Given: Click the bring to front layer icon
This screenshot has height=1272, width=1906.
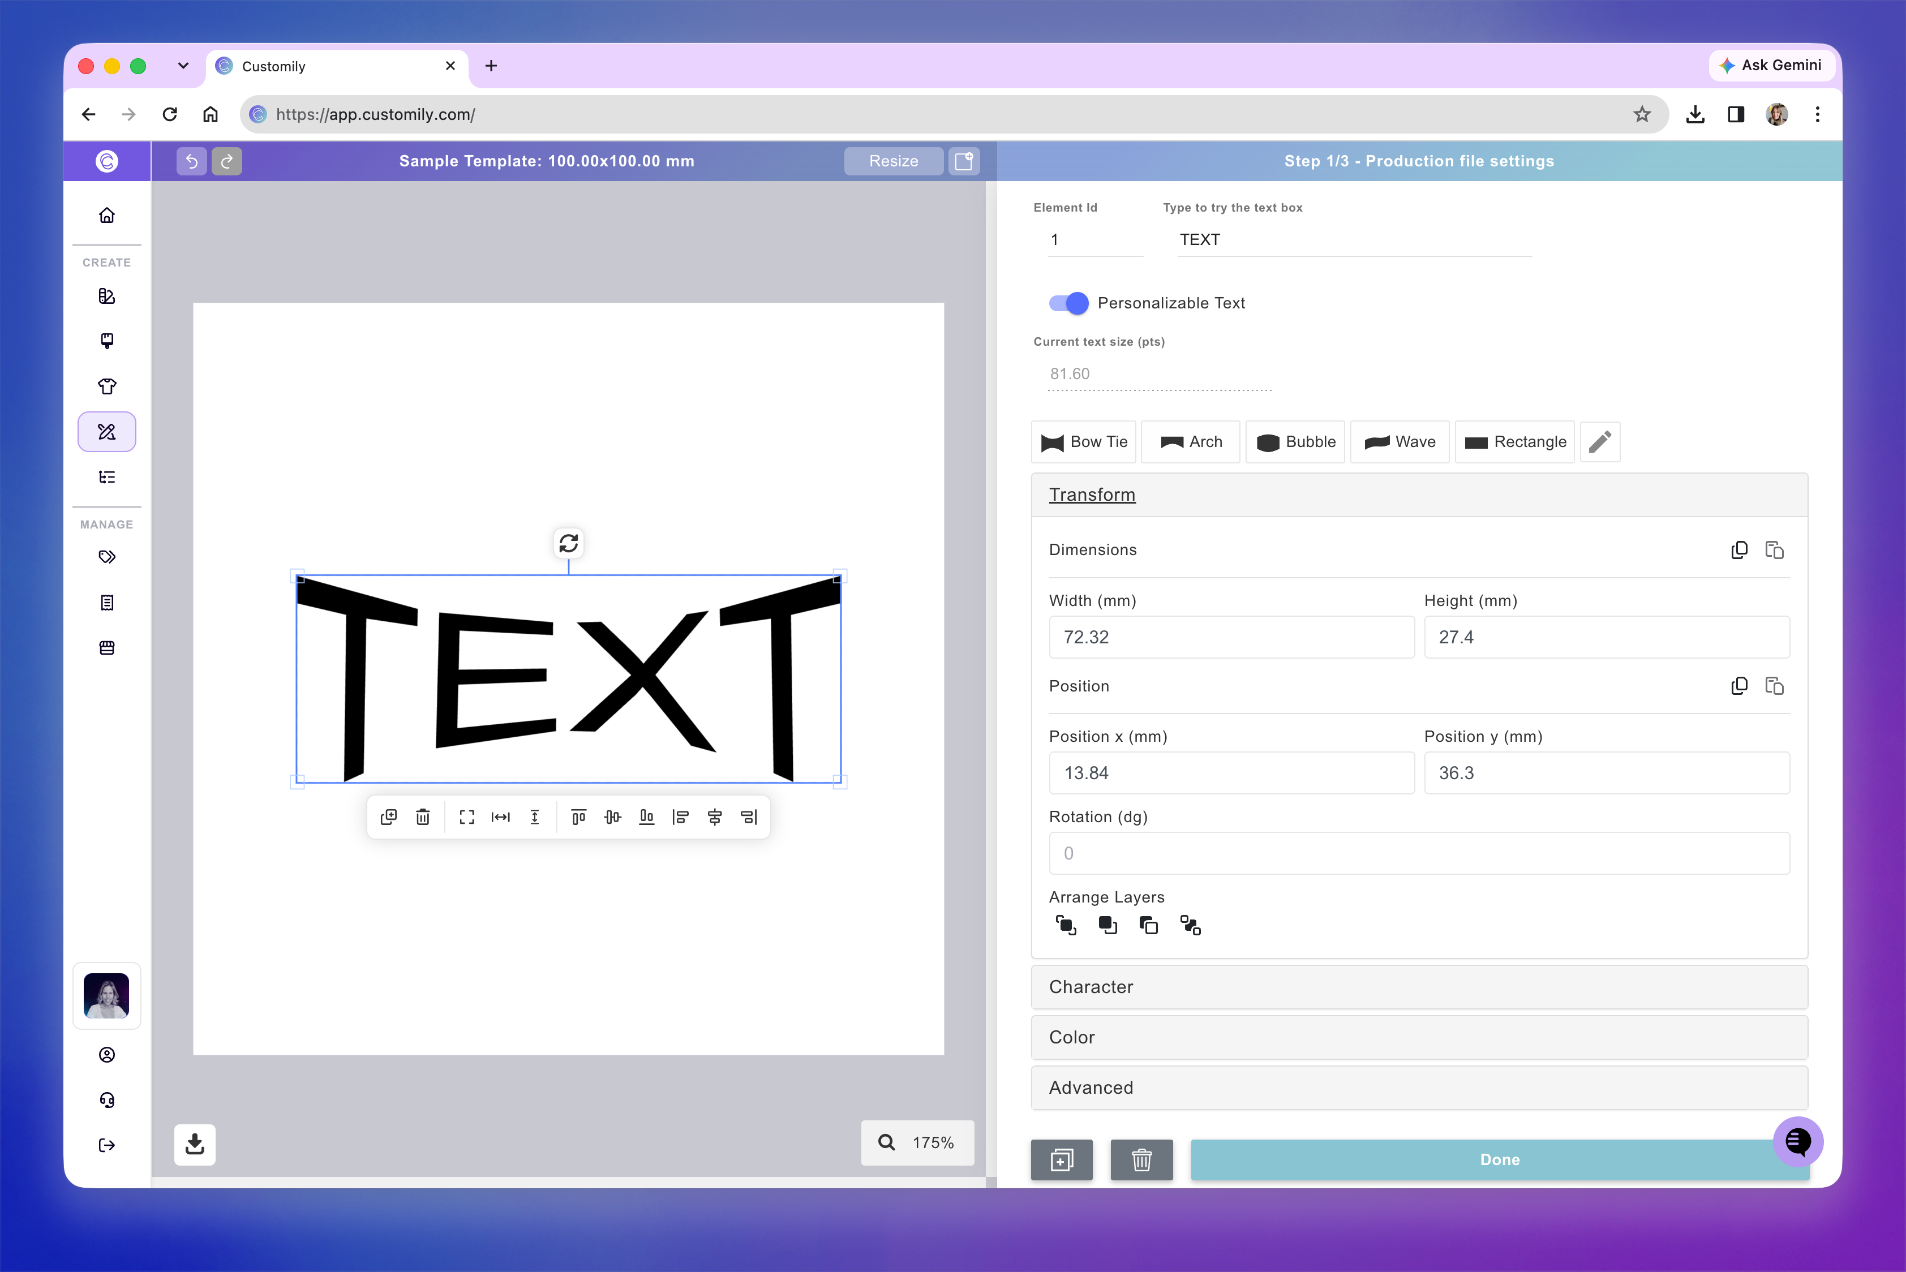Looking at the screenshot, I should [x=1066, y=925].
